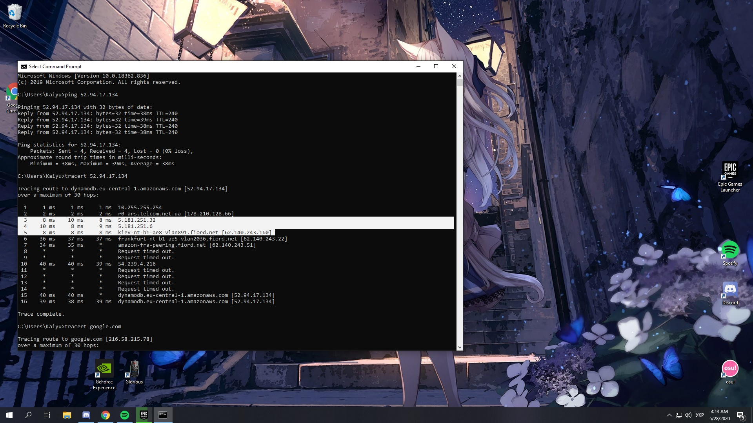
Task: Open network status tray icon
Action: tap(679, 415)
